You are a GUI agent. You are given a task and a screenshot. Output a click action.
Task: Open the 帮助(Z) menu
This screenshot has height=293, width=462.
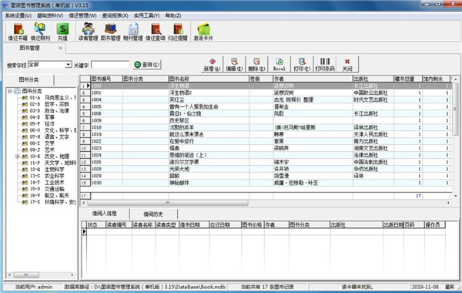(173, 15)
